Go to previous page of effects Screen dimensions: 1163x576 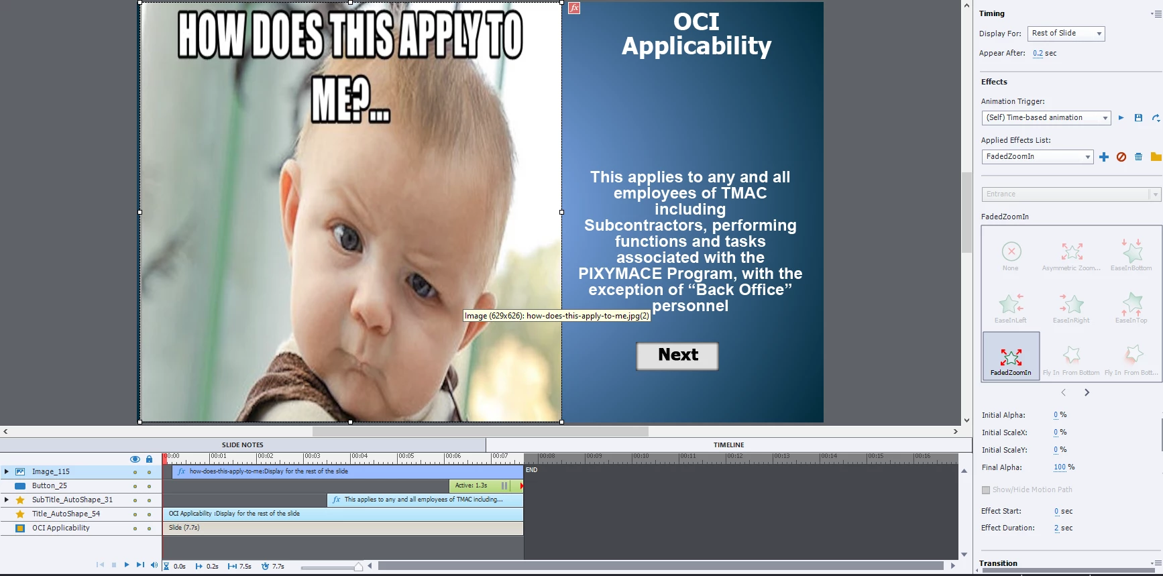point(1063,392)
